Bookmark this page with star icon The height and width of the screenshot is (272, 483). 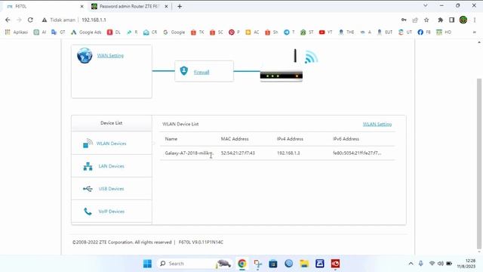(x=426, y=20)
